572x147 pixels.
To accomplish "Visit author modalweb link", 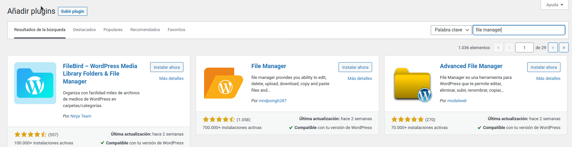I will tap(457, 101).
